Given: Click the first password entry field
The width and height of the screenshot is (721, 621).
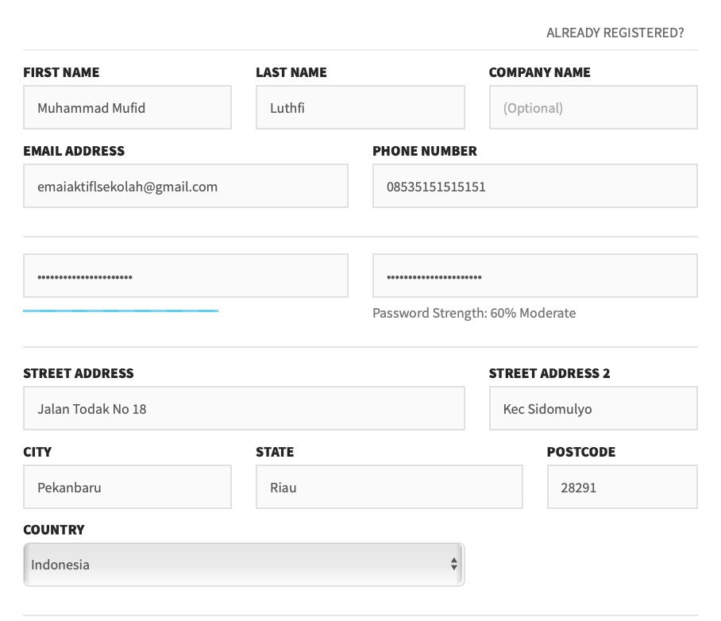Looking at the screenshot, I should coord(185,275).
